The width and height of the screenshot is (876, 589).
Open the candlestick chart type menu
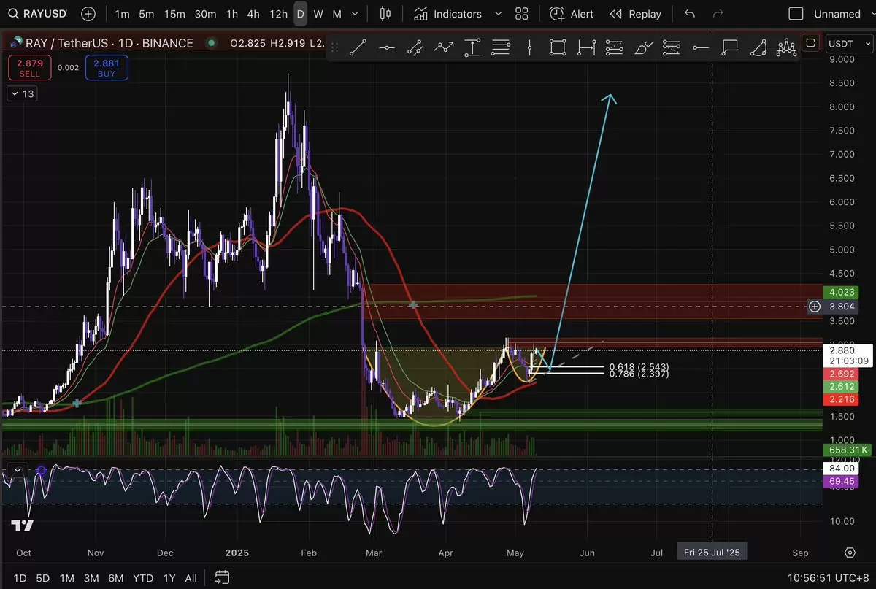coord(386,14)
